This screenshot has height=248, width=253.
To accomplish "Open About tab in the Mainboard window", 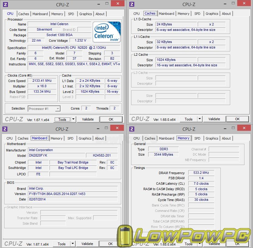I will (x=99, y=138).
